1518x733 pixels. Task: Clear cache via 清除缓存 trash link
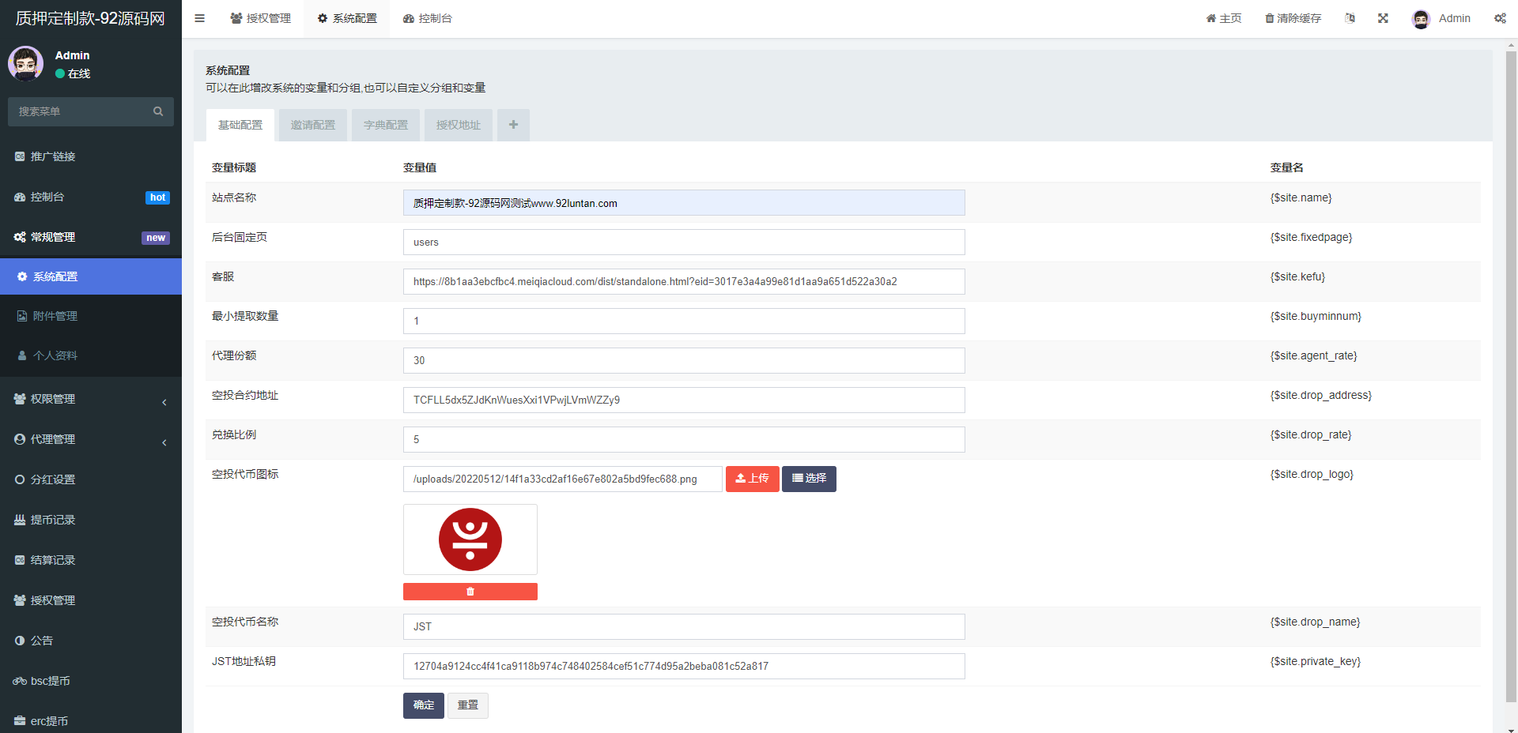pos(1293,18)
